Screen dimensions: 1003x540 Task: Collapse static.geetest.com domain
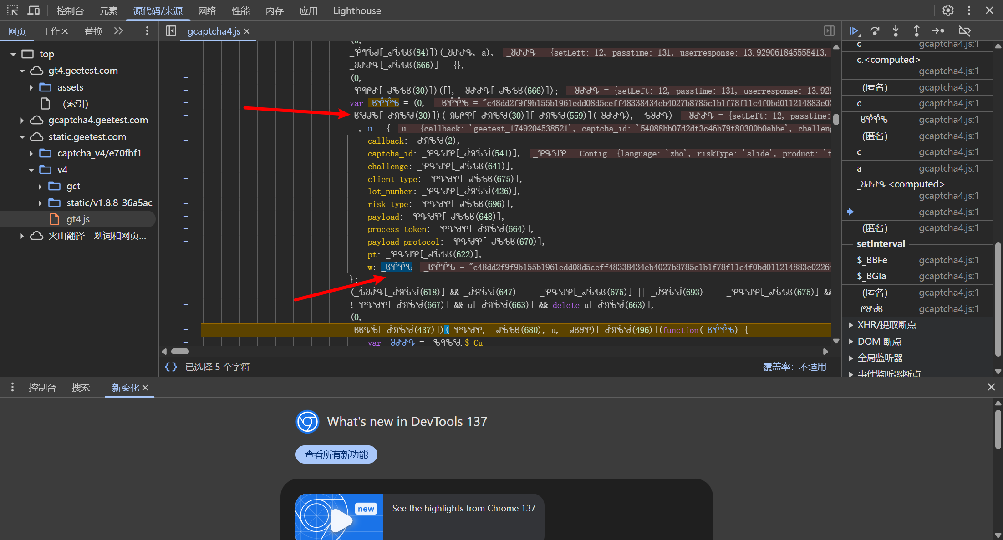coord(22,137)
